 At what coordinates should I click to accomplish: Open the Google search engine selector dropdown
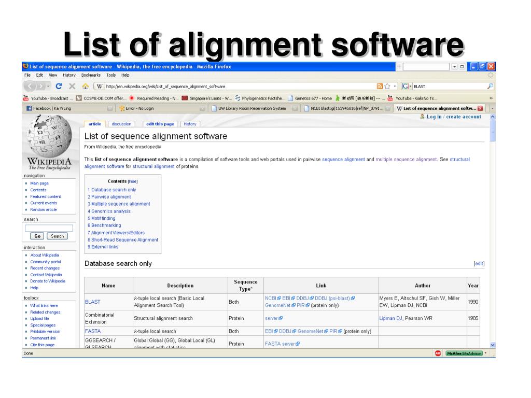pyautogui.click(x=407, y=87)
